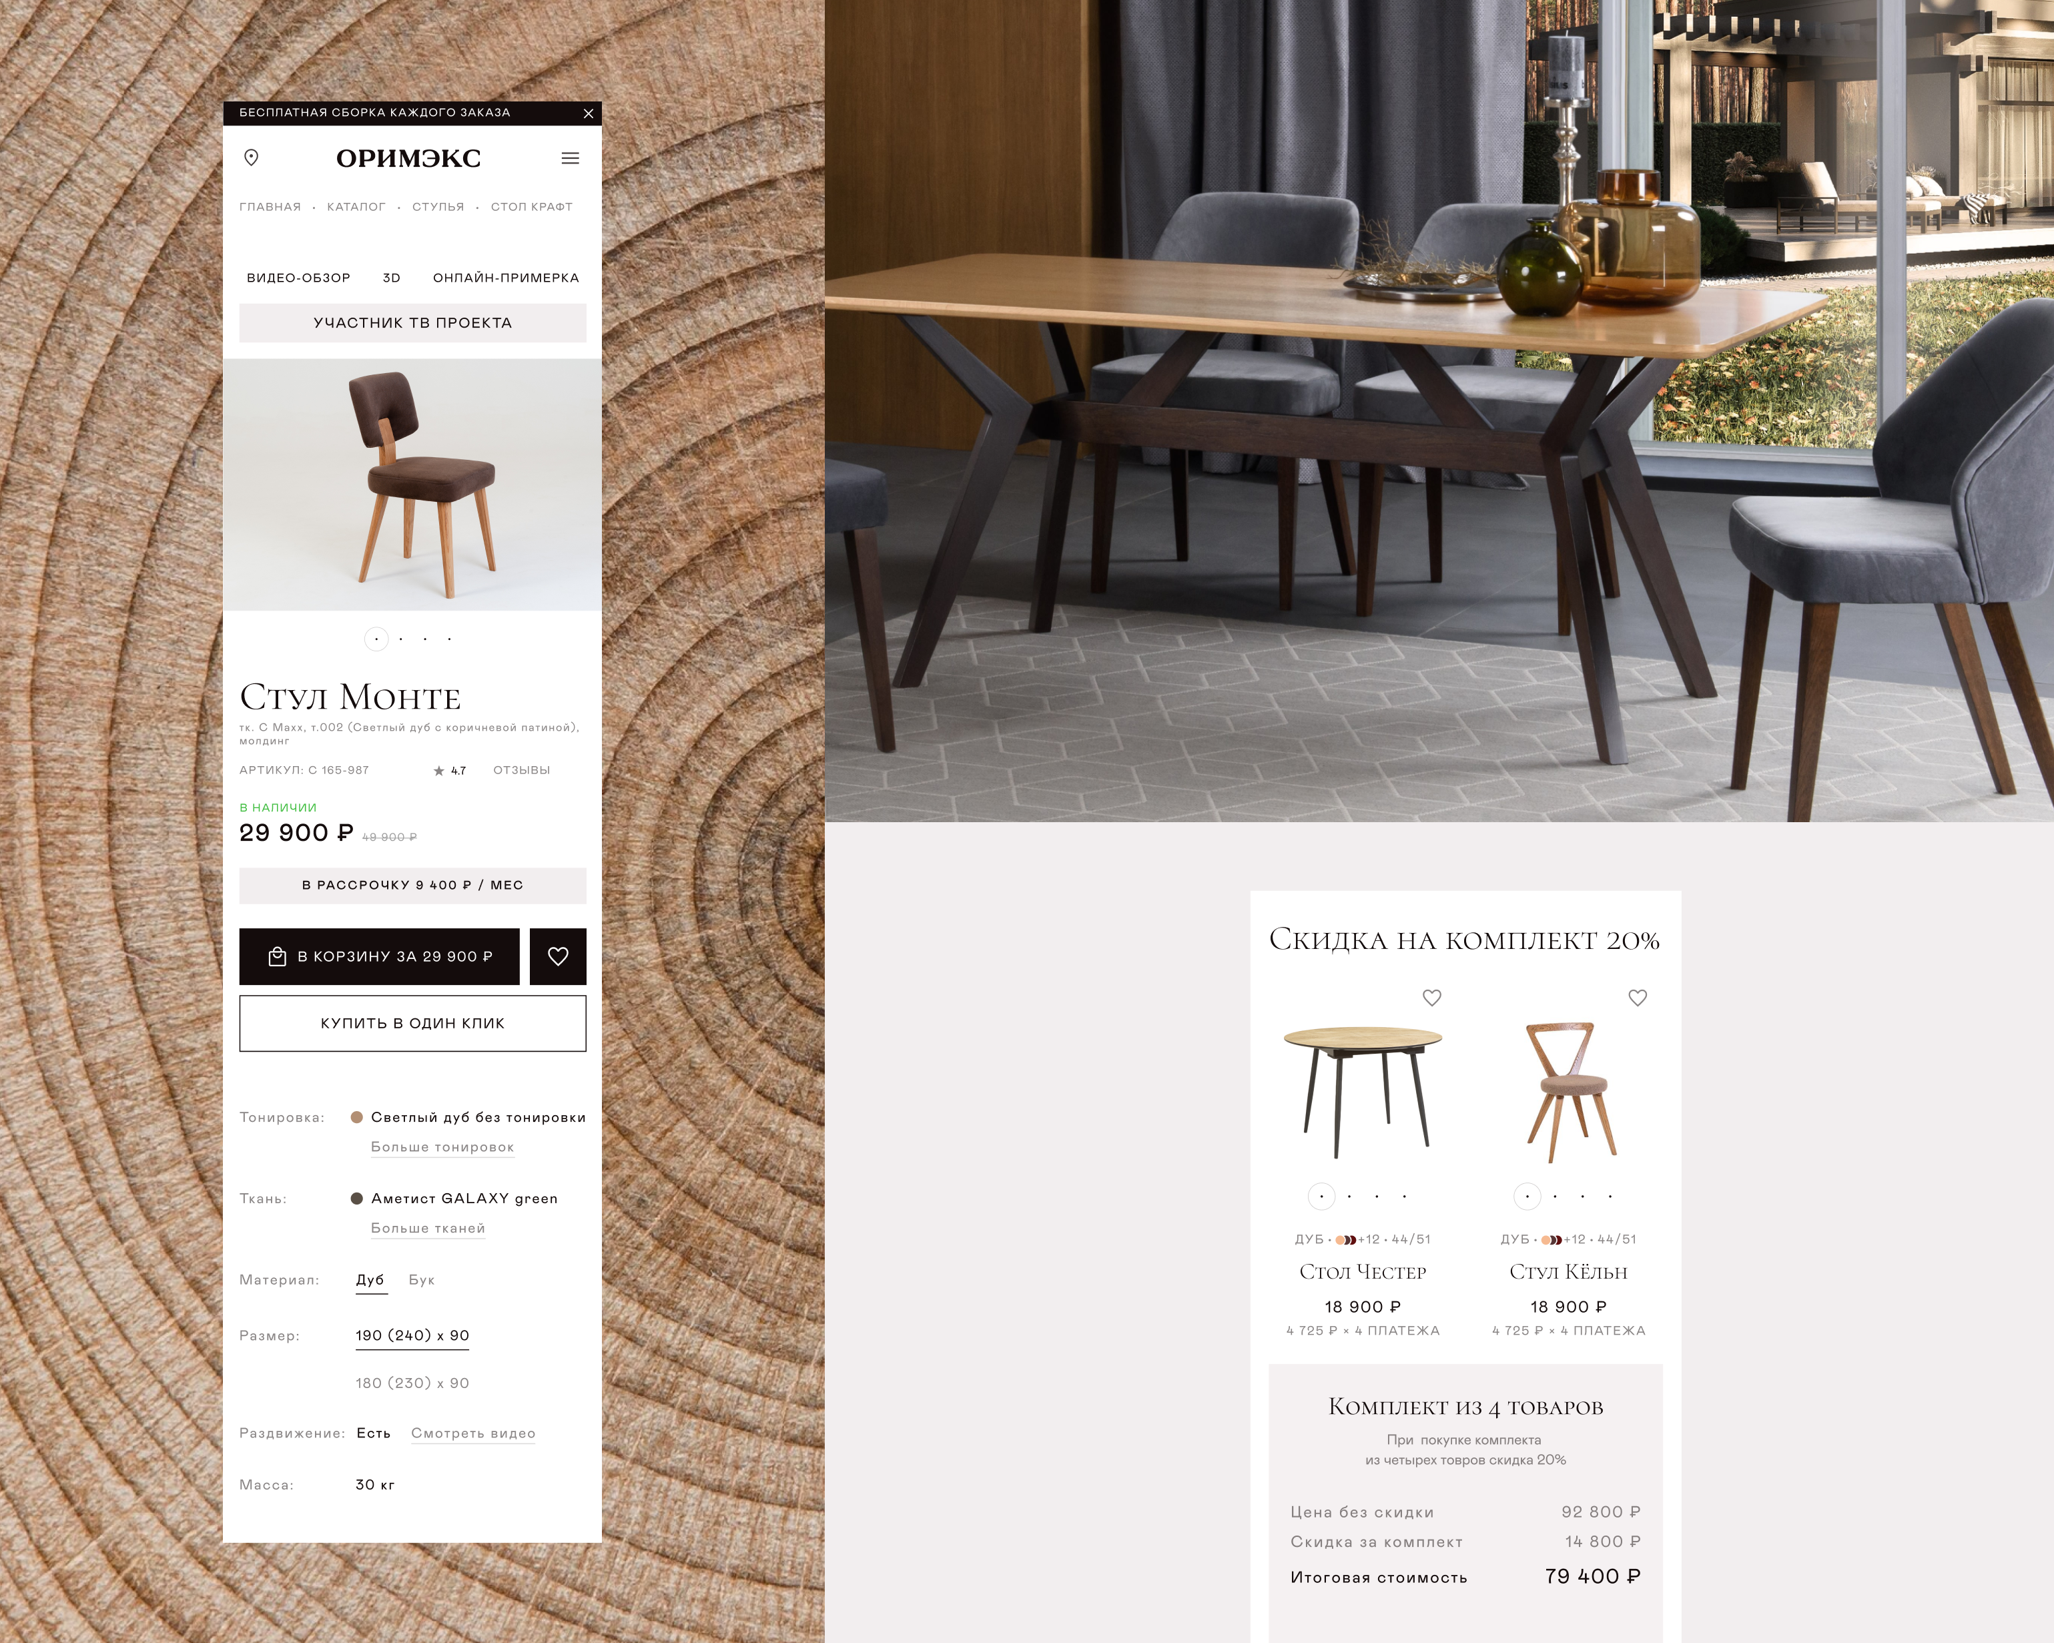Open the ОНЛАЙН-ПРИМЕРКА tab
2054x1643 pixels.
click(506, 278)
